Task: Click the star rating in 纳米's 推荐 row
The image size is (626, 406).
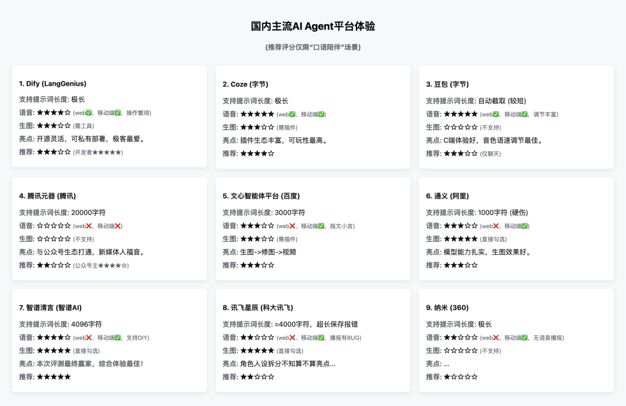Action: pos(460,377)
